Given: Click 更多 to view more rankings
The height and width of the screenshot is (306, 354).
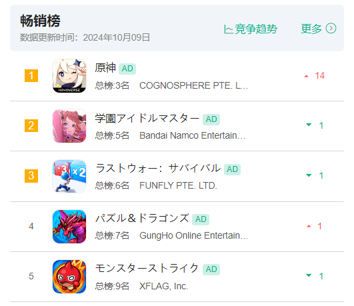Looking at the screenshot, I should pyautogui.click(x=311, y=29).
